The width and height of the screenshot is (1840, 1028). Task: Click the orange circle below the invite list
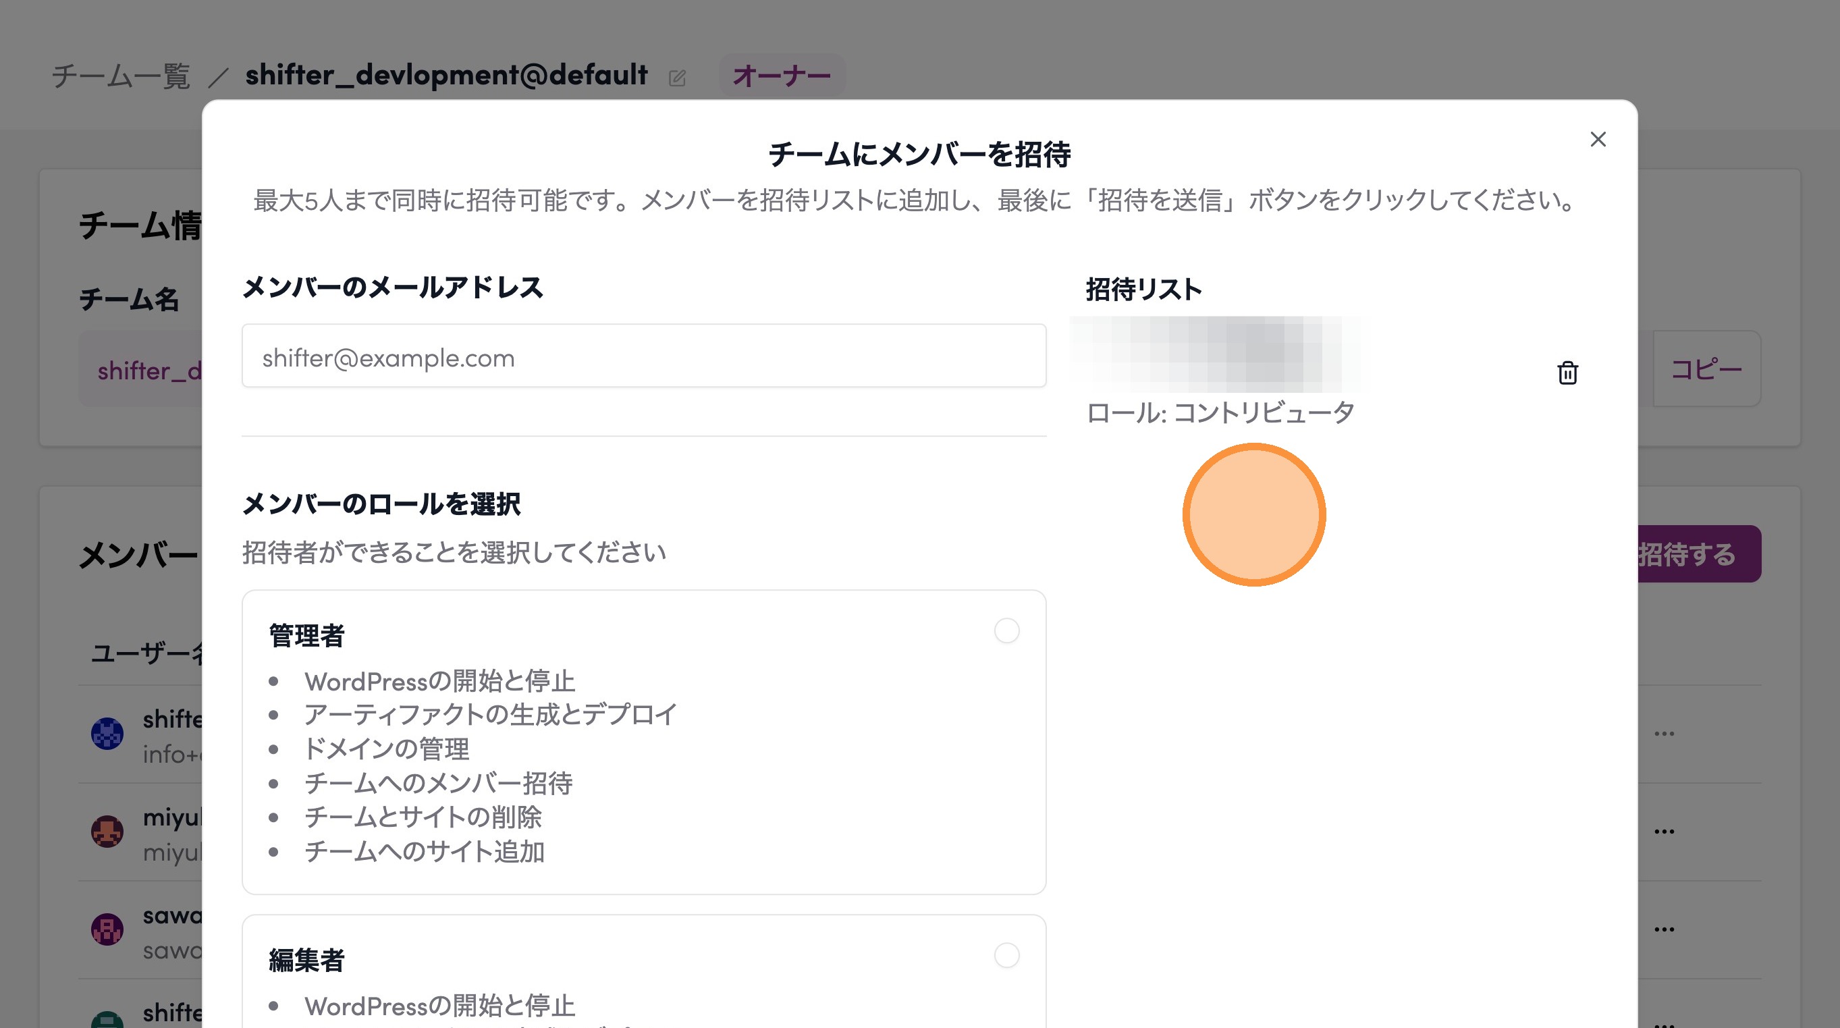click(1253, 514)
